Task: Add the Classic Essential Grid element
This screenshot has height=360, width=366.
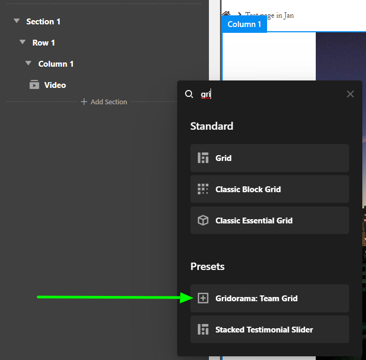Action: (270, 220)
